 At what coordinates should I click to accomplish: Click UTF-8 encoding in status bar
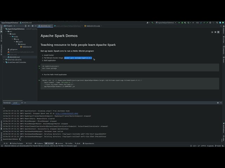pyautogui.click(x=203, y=146)
